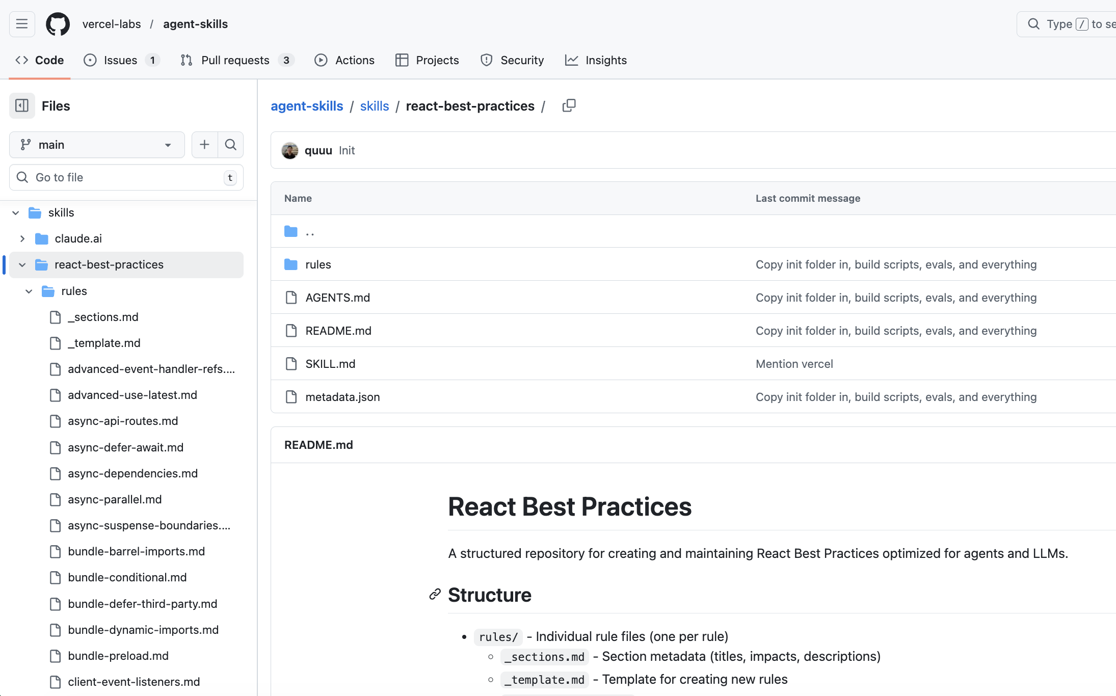Expand the claude.ai folder in tree
The image size is (1116, 696).
coord(22,238)
